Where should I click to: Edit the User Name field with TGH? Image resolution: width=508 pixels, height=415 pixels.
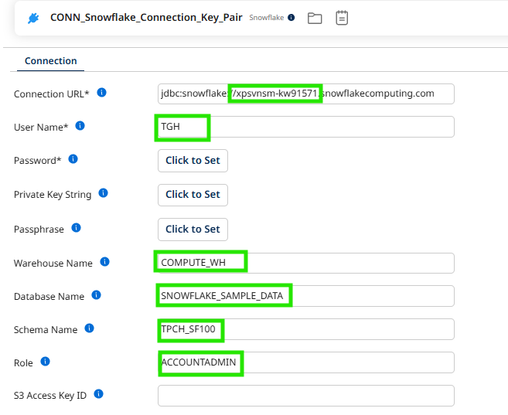point(306,127)
